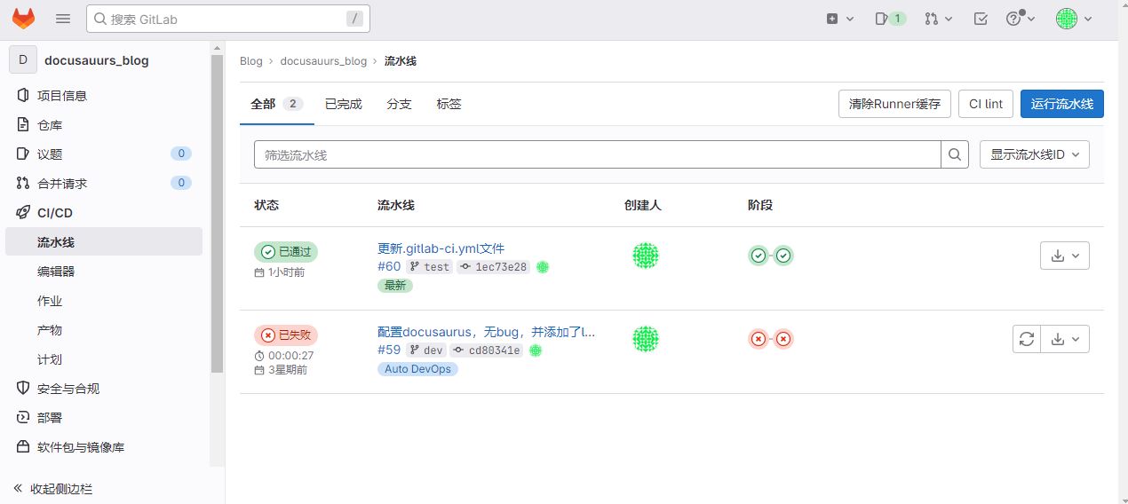
Task: Retry the failed pipeline #59
Action: 1027,339
